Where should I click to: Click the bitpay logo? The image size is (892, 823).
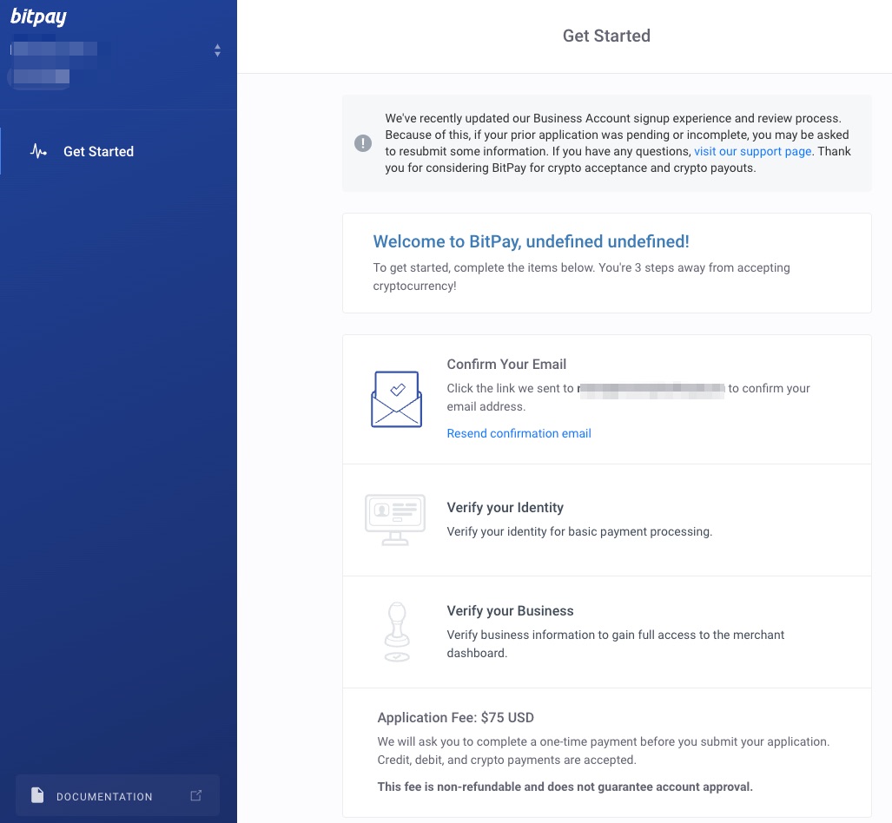[x=39, y=17]
